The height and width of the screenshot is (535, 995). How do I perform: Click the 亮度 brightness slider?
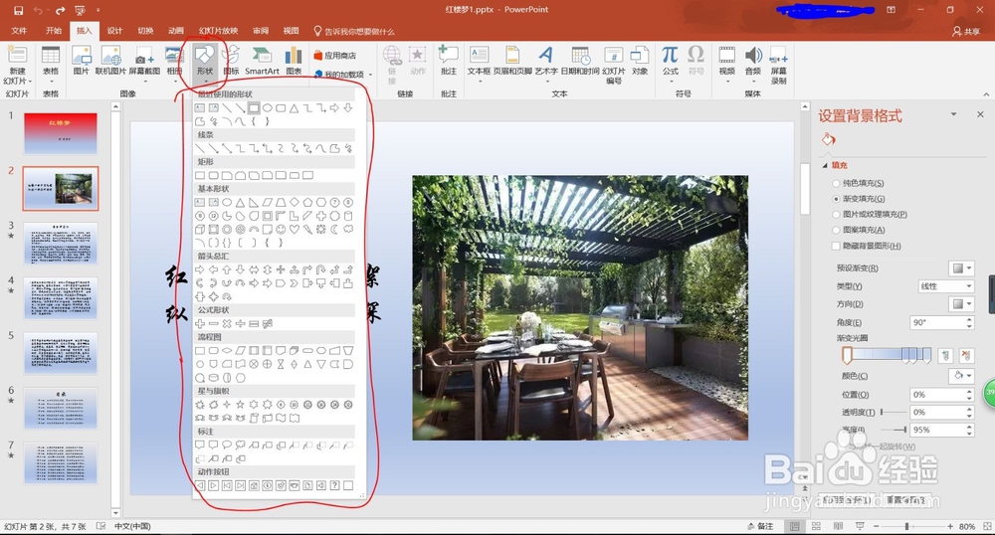coord(894,430)
